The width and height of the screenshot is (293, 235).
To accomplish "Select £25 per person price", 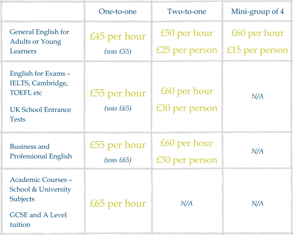I will (x=187, y=50).
